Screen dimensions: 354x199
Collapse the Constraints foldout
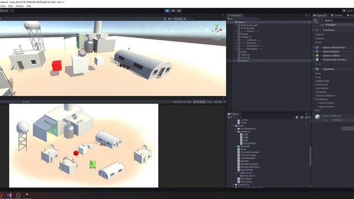(314, 99)
